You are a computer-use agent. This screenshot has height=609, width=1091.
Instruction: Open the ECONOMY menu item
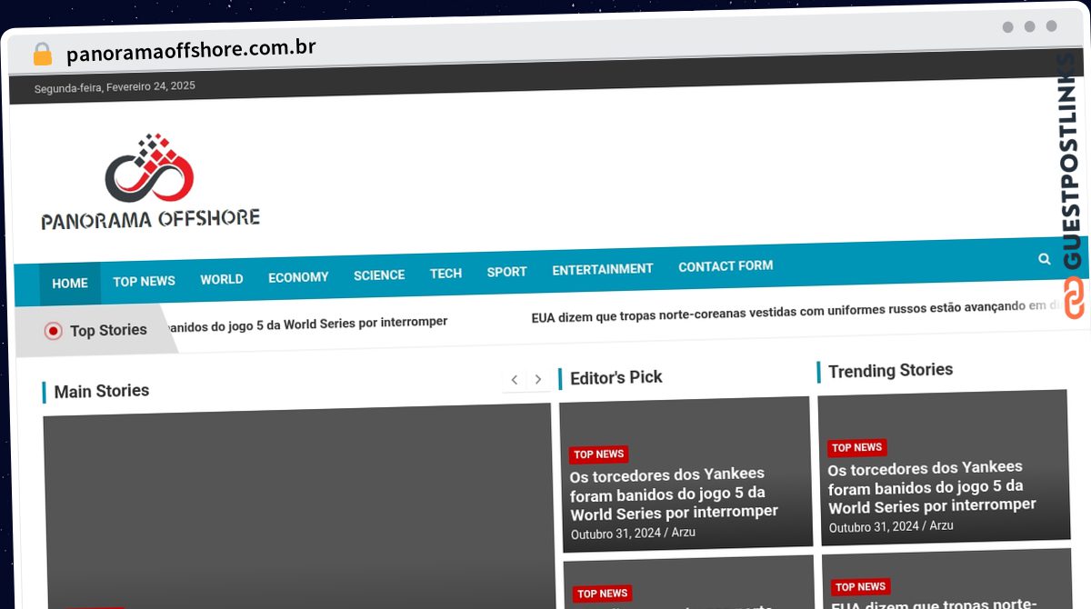tap(298, 277)
